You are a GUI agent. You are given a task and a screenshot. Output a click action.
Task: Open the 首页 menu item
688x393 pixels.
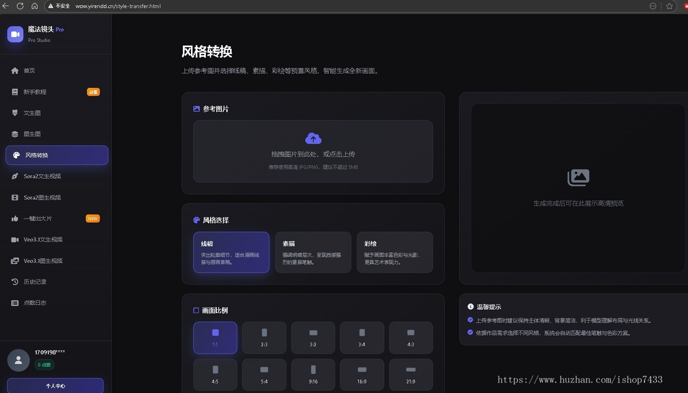(x=57, y=71)
